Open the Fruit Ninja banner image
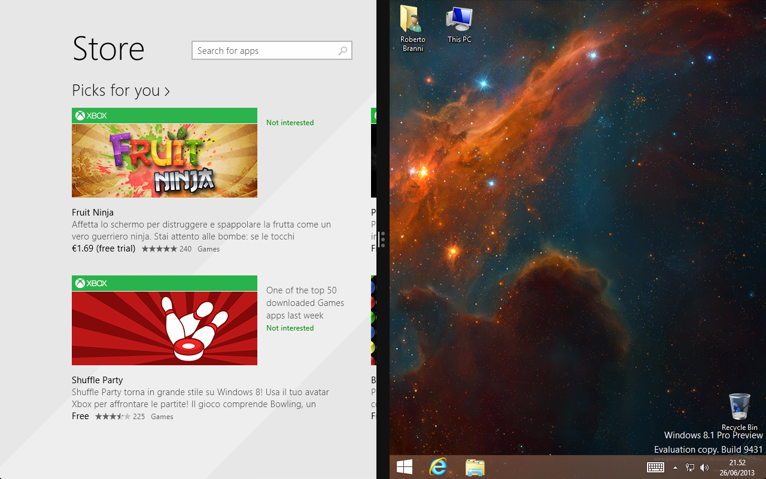766x479 pixels. click(165, 160)
